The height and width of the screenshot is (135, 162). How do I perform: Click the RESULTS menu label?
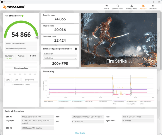pos(143,9)
